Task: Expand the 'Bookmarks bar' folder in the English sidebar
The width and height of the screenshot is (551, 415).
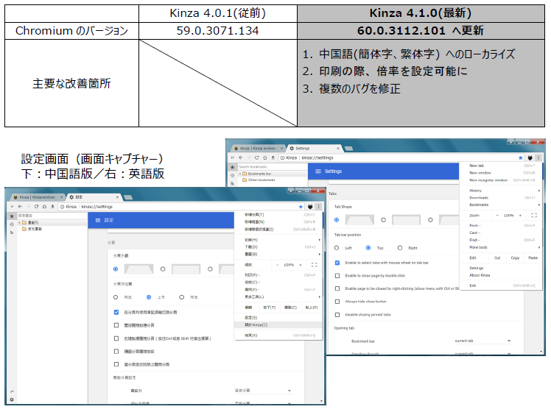Action: tap(240, 174)
